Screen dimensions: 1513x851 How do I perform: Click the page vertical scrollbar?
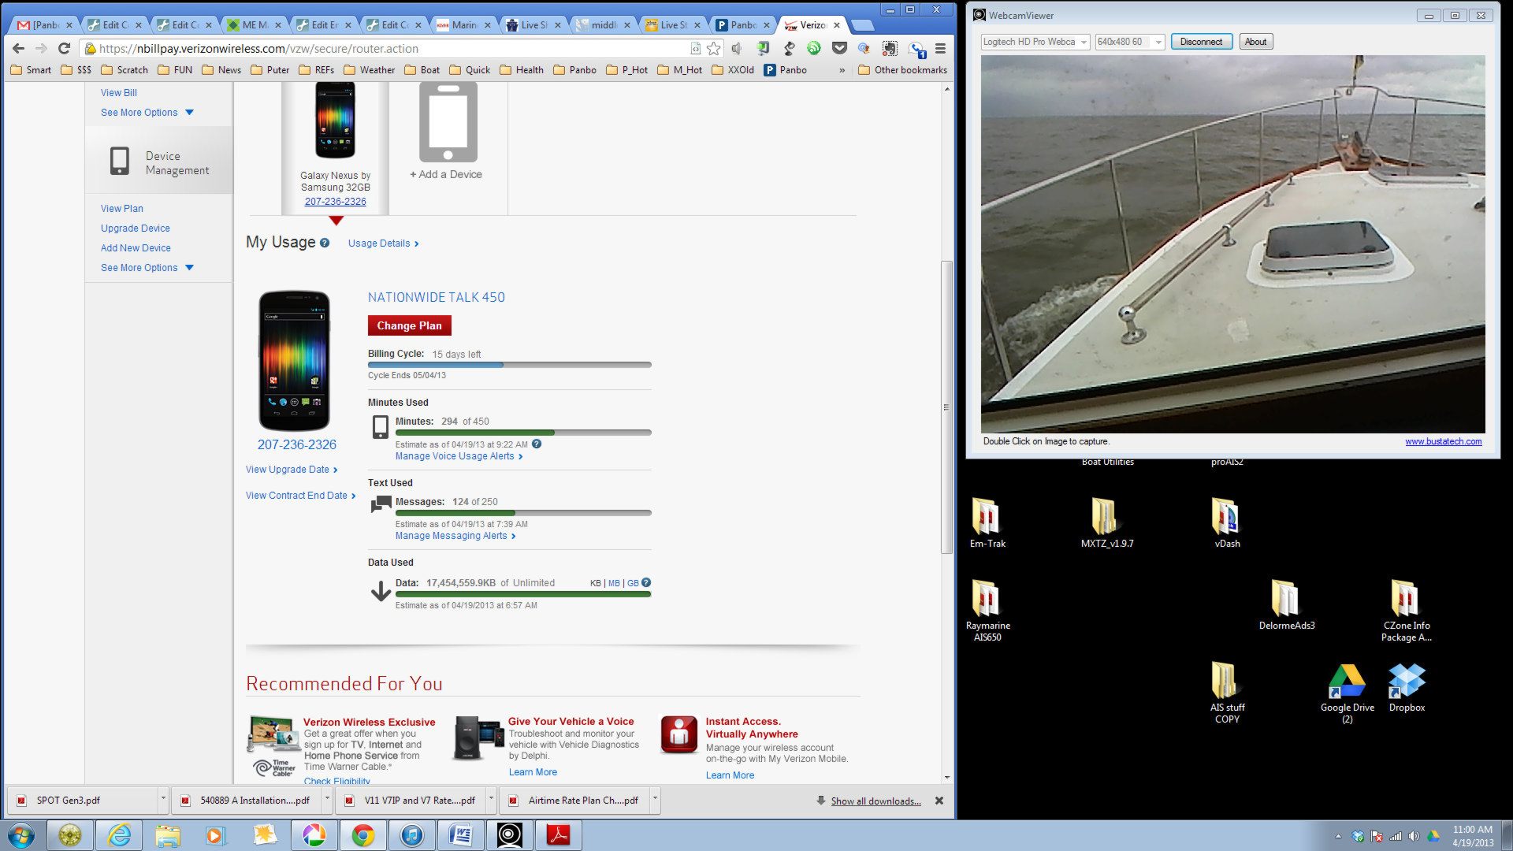click(946, 407)
